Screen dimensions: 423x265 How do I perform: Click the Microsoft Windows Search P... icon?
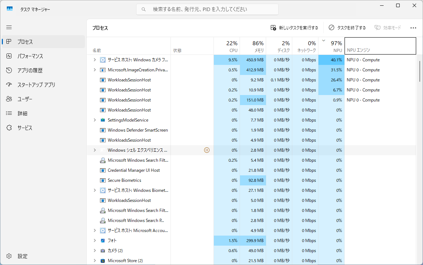(x=103, y=221)
